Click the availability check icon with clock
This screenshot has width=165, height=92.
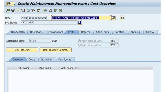33,10
